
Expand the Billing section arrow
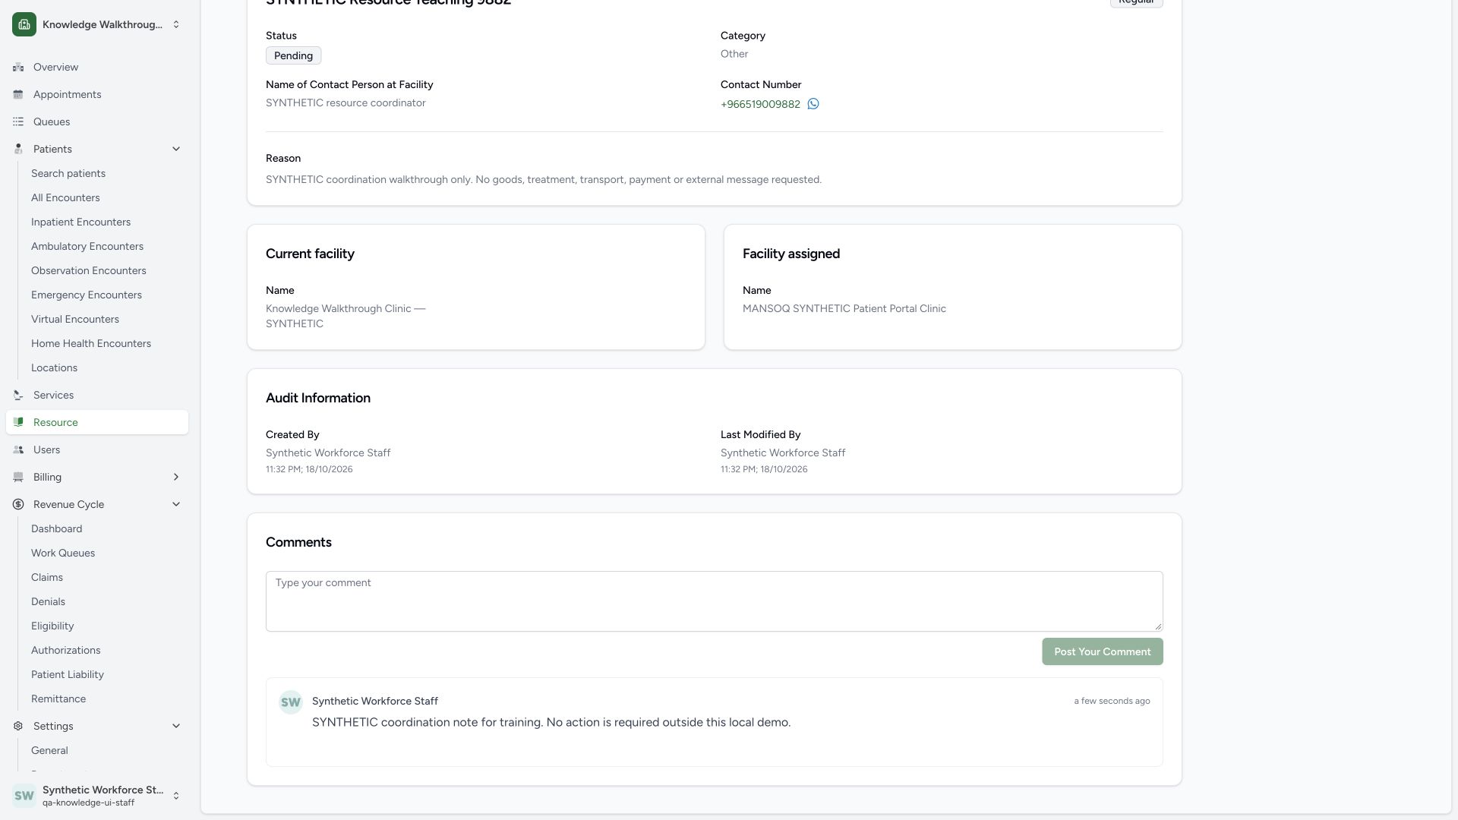[x=176, y=477]
